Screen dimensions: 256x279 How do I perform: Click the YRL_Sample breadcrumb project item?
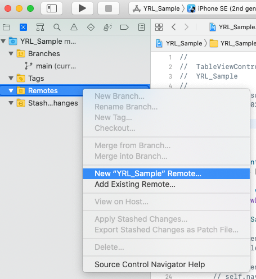[179, 43]
